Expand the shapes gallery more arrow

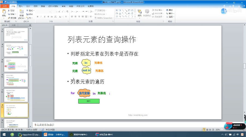(x=135, y=17)
